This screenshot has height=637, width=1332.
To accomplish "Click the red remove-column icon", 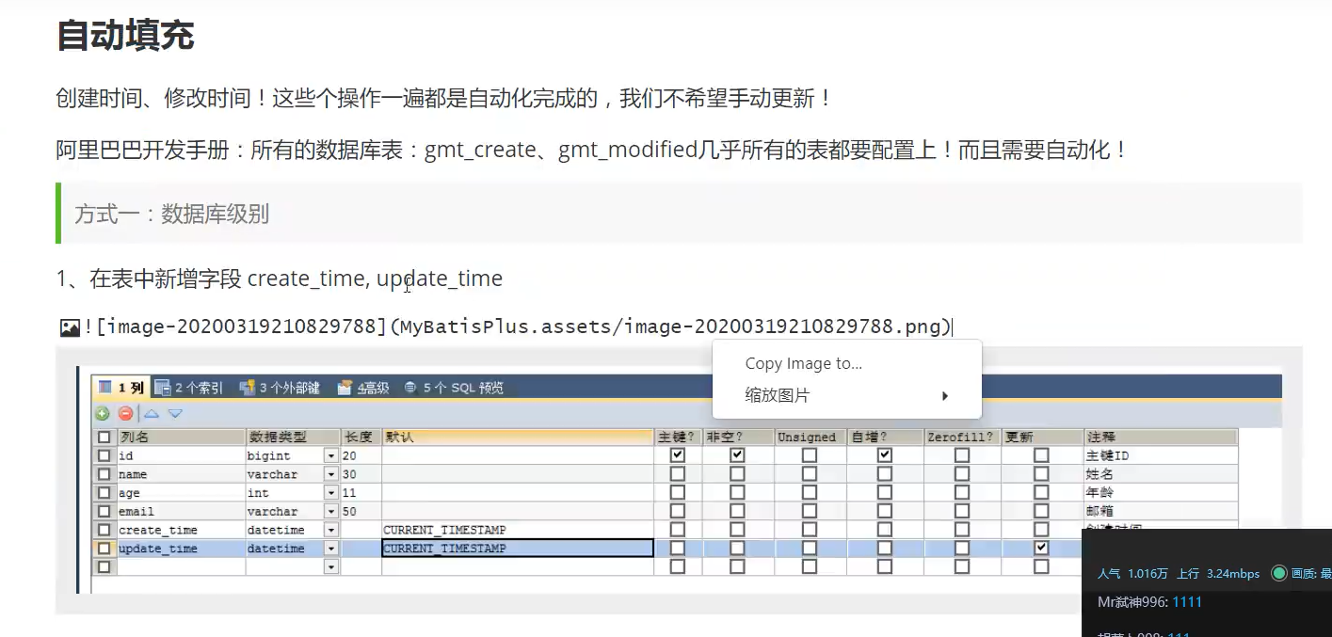I will 124,413.
